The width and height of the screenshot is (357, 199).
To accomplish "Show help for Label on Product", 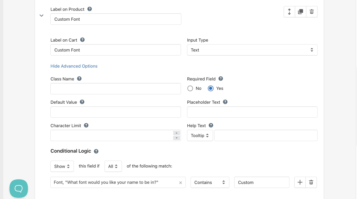I will tap(90, 9).
